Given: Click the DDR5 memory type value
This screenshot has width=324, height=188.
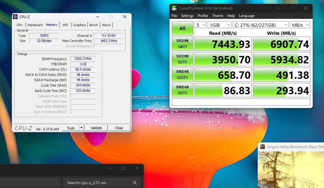Looking at the screenshot, I should 44,36.
